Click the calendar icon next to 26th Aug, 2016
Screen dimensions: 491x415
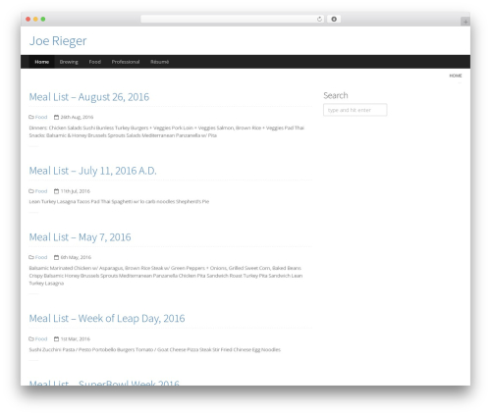point(56,117)
